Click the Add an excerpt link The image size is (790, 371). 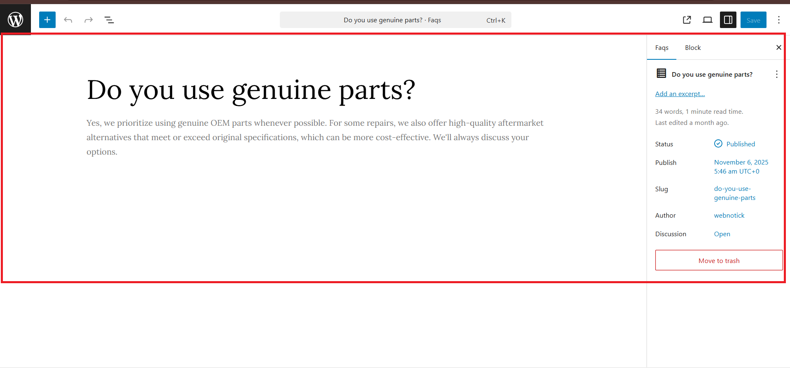tap(680, 94)
